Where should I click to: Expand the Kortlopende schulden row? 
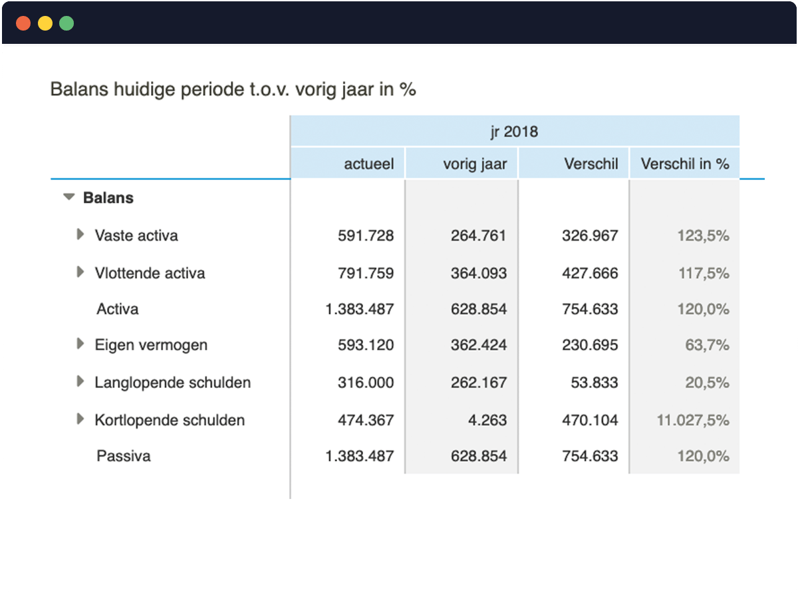click(80, 419)
